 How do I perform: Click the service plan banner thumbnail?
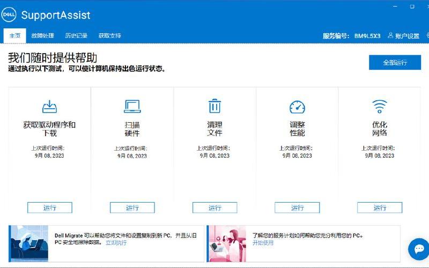click(226, 243)
